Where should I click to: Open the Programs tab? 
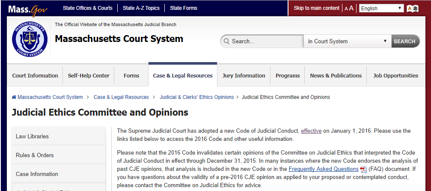click(288, 75)
